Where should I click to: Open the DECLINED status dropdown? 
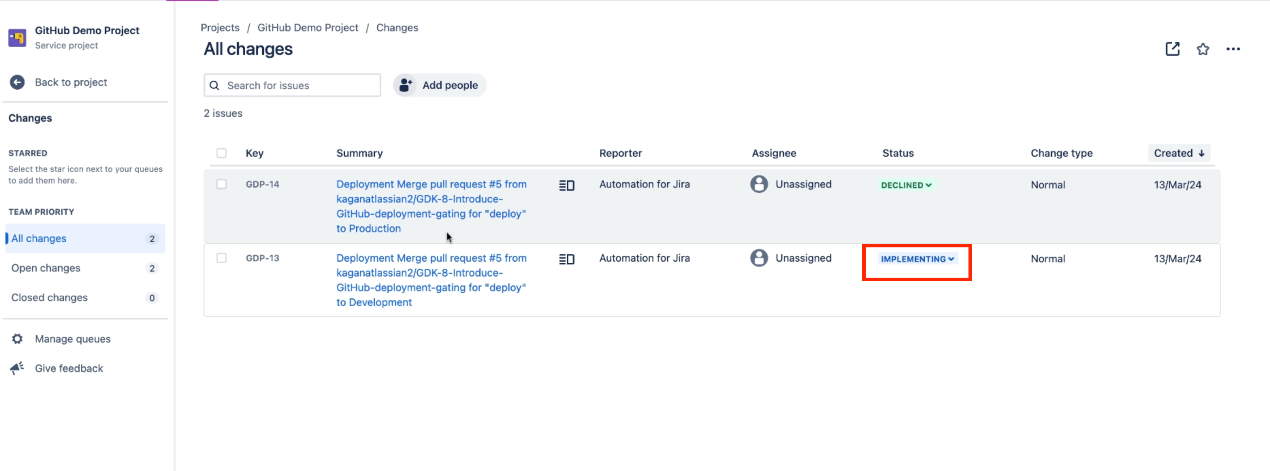(x=906, y=185)
